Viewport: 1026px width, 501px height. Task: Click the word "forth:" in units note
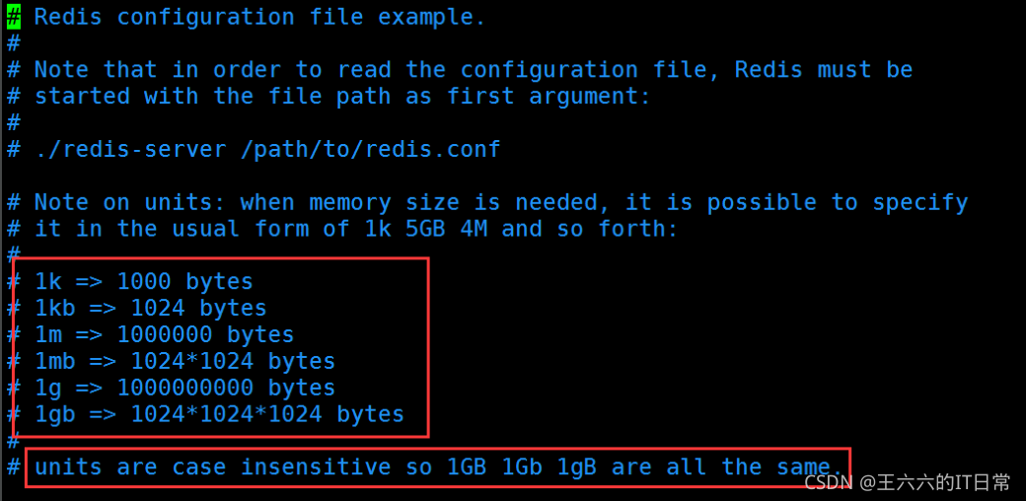637,229
